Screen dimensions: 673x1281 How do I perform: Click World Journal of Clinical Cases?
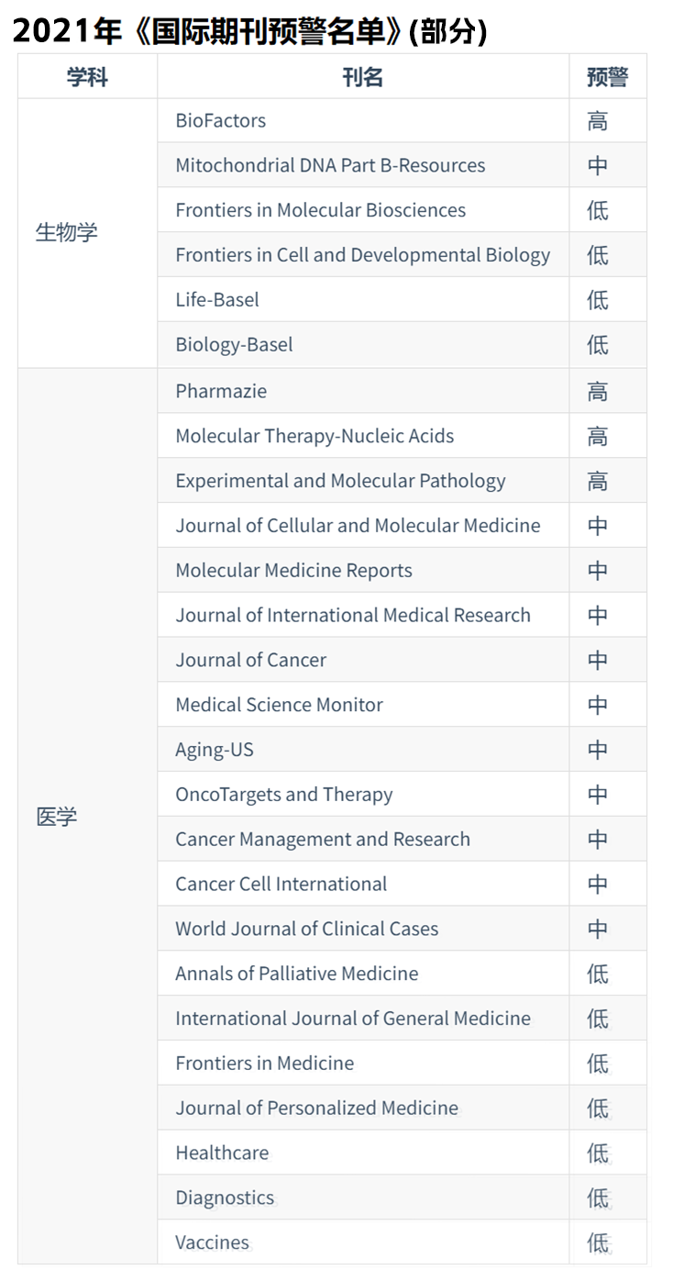306,929
